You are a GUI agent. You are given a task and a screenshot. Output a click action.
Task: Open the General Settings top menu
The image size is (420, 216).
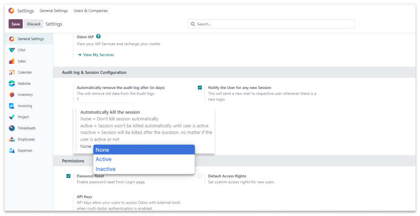pos(54,11)
